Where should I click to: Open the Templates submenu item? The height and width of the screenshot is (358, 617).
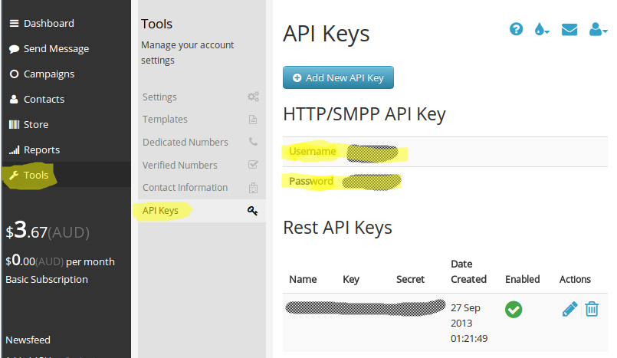tap(165, 120)
